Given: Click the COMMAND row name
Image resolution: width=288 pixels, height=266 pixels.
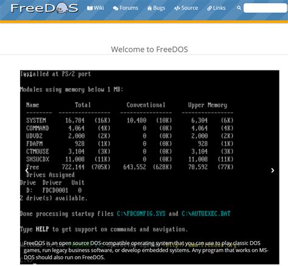Looking at the screenshot, I should coord(38,128).
